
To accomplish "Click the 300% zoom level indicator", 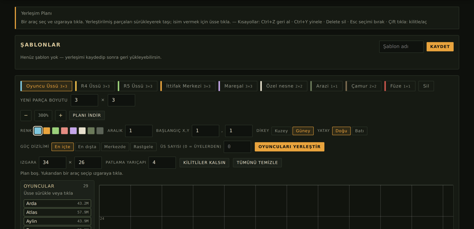I will pos(43,116).
